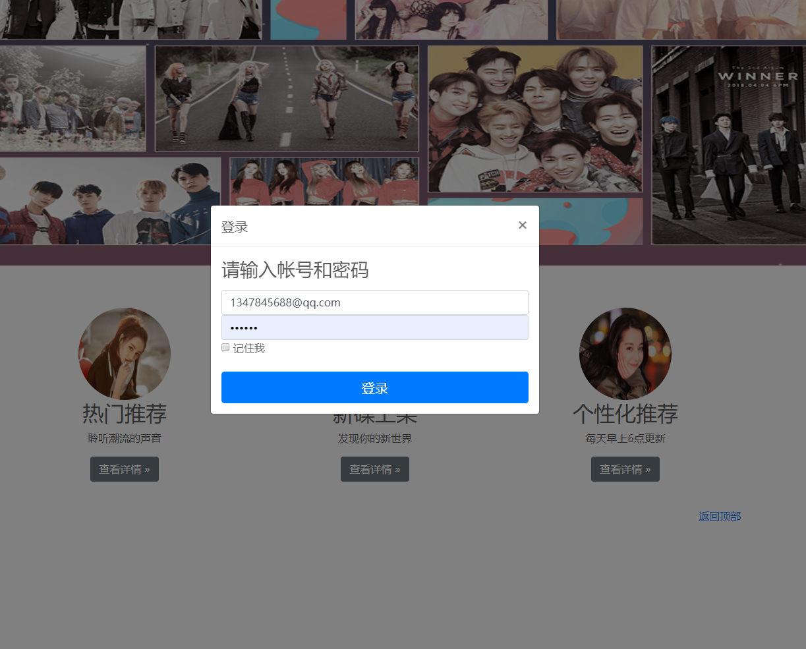This screenshot has height=649, width=806.
Task: Click the 聆听潮流的声音 caption text
Action: tap(124, 437)
